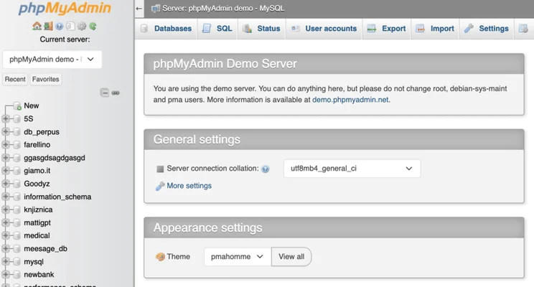534x287 pixels.
Task: Switch to the Databases tab
Action: tap(167, 29)
